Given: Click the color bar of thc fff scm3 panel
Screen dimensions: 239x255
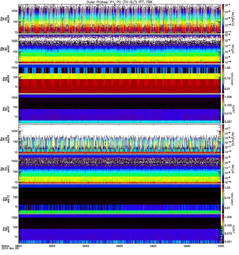Looking at the screenshot, I should tap(223, 169).
